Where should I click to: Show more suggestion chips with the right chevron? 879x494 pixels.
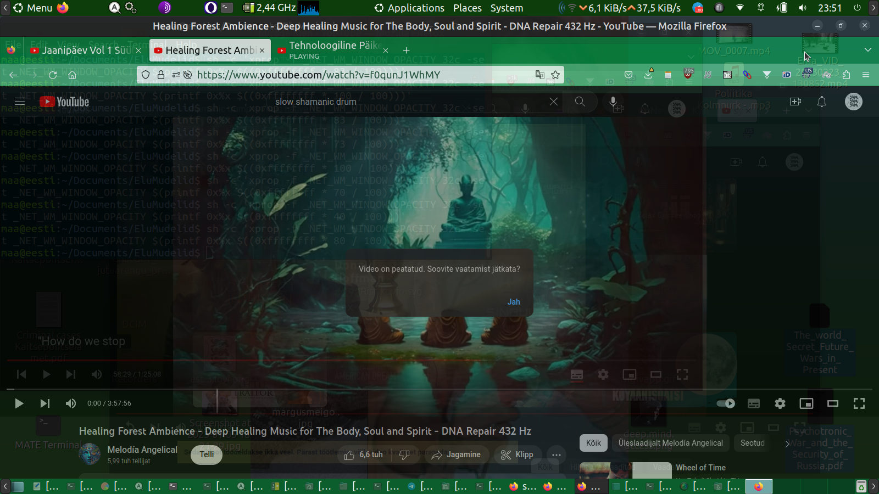click(787, 444)
